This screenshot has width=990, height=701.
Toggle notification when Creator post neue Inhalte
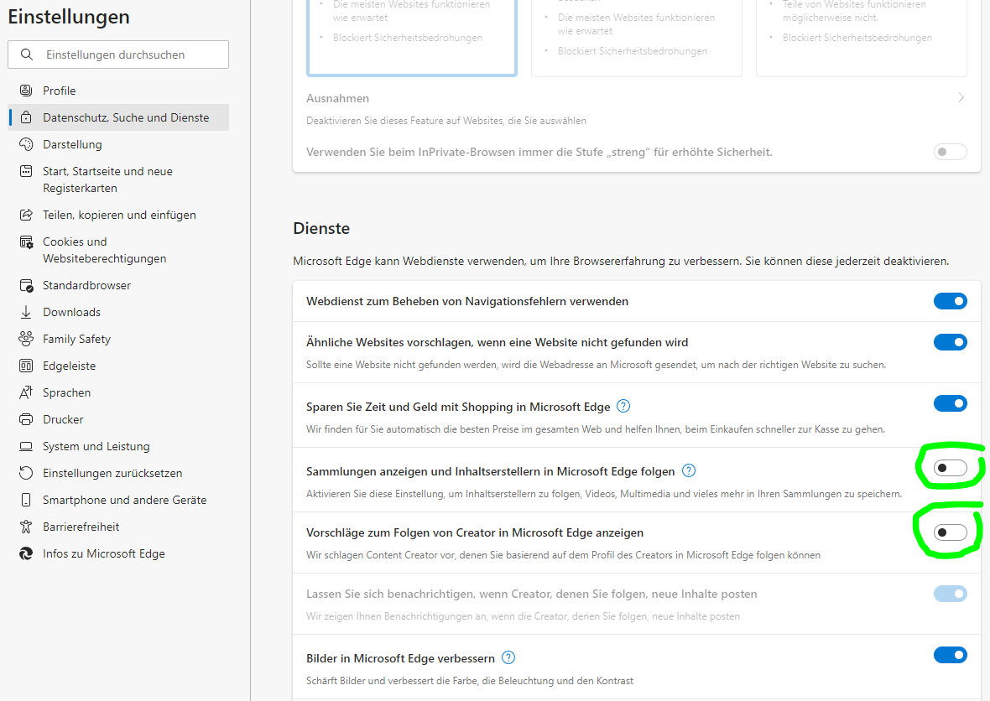pos(951,594)
